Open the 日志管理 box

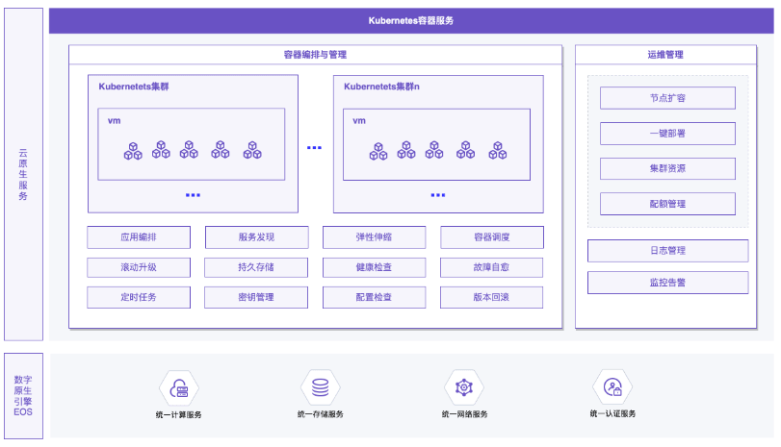[x=668, y=251]
